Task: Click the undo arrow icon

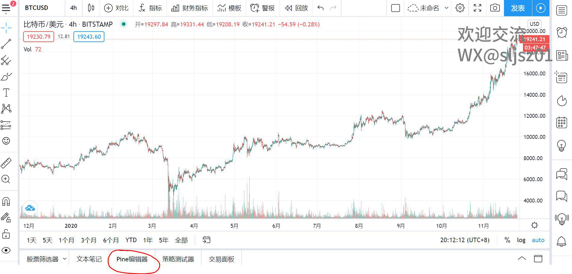Action: [320, 8]
